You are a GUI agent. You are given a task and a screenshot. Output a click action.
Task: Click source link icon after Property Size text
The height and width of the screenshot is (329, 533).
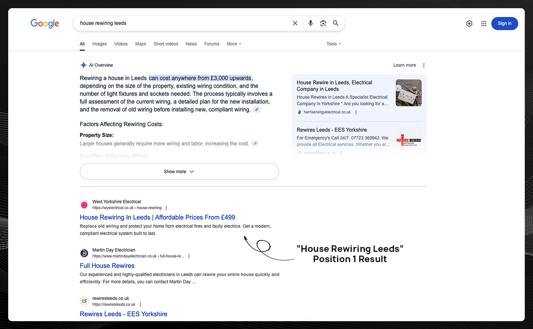click(x=255, y=144)
